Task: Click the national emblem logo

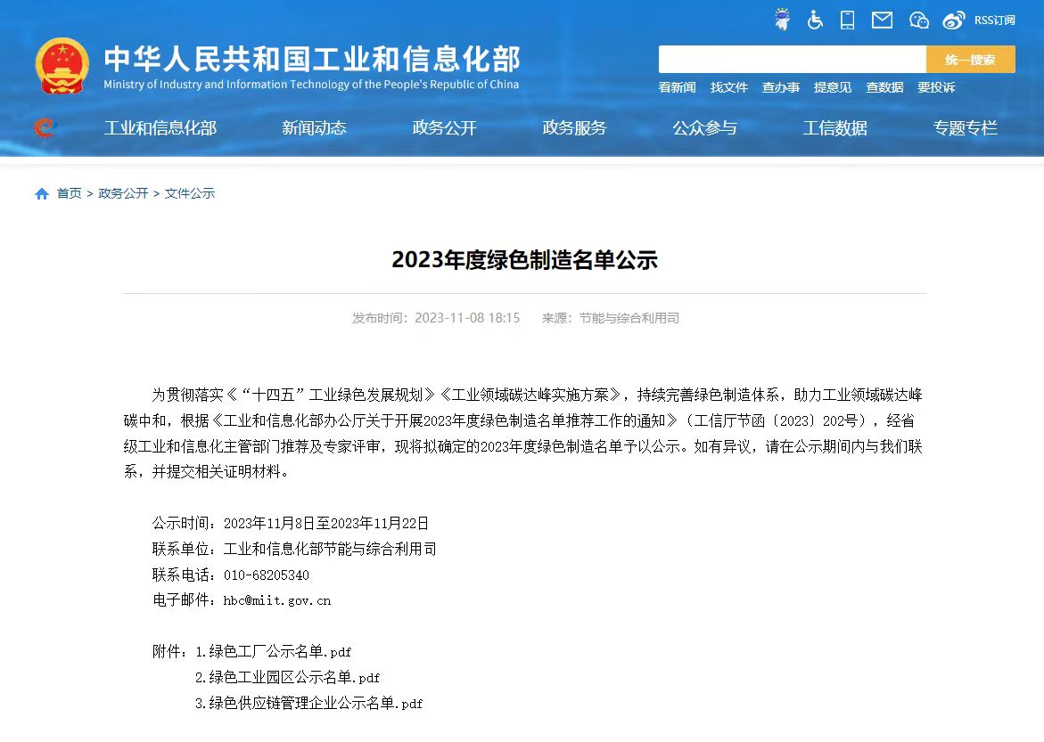Action: point(62,67)
